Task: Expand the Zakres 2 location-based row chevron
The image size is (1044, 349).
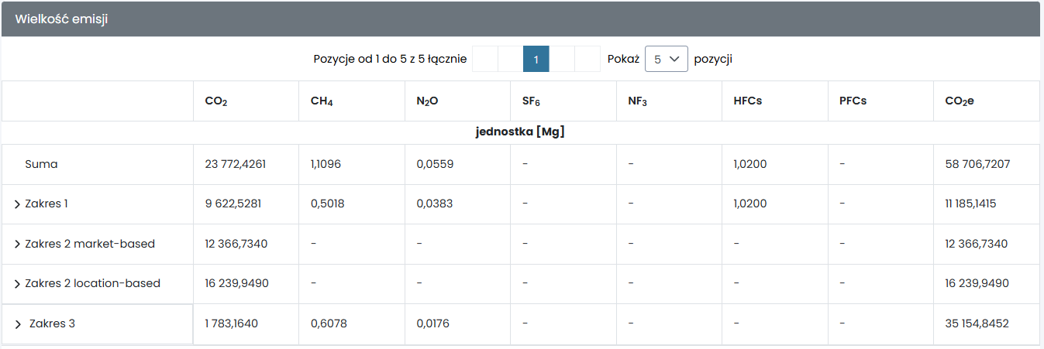Action: pos(17,284)
